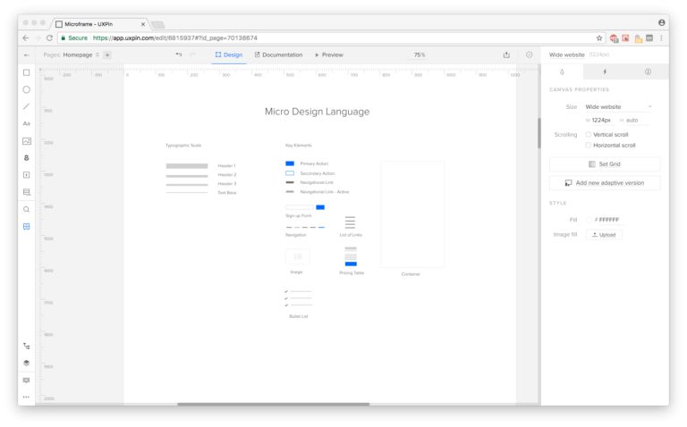This screenshot has height=427, width=687.
Task: Open the Icons tool in left sidebar
Action: [x=26, y=158]
